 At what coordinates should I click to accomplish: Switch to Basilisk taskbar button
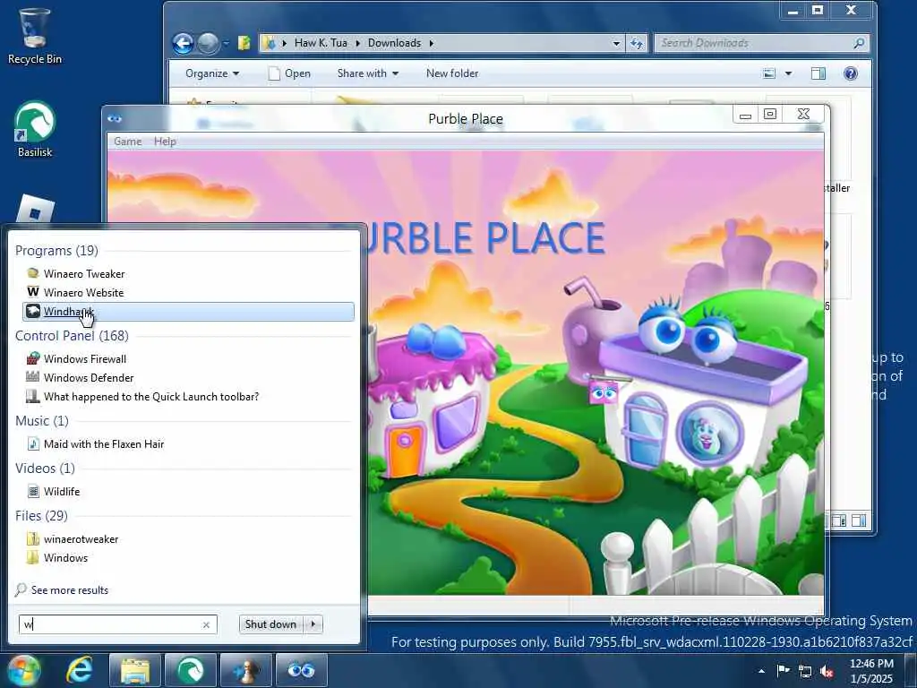coord(191,670)
